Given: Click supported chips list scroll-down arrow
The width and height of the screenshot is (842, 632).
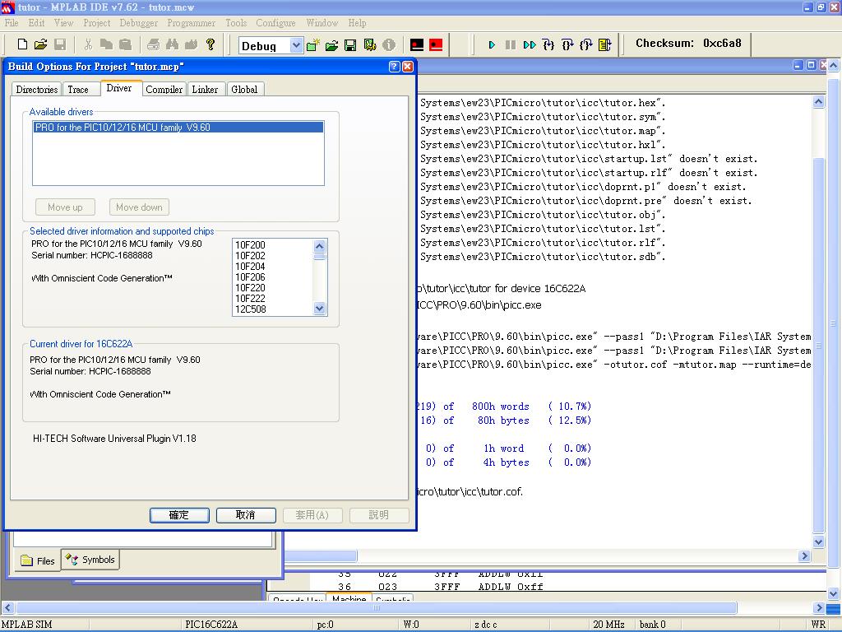Looking at the screenshot, I should (320, 309).
